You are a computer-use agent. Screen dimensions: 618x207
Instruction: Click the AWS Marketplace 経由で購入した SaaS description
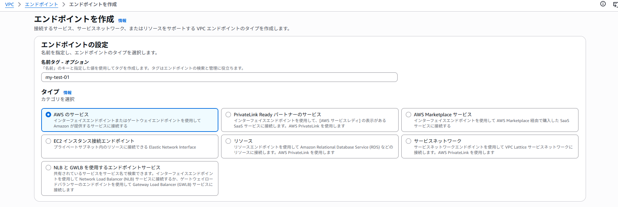[x=492, y=123]
